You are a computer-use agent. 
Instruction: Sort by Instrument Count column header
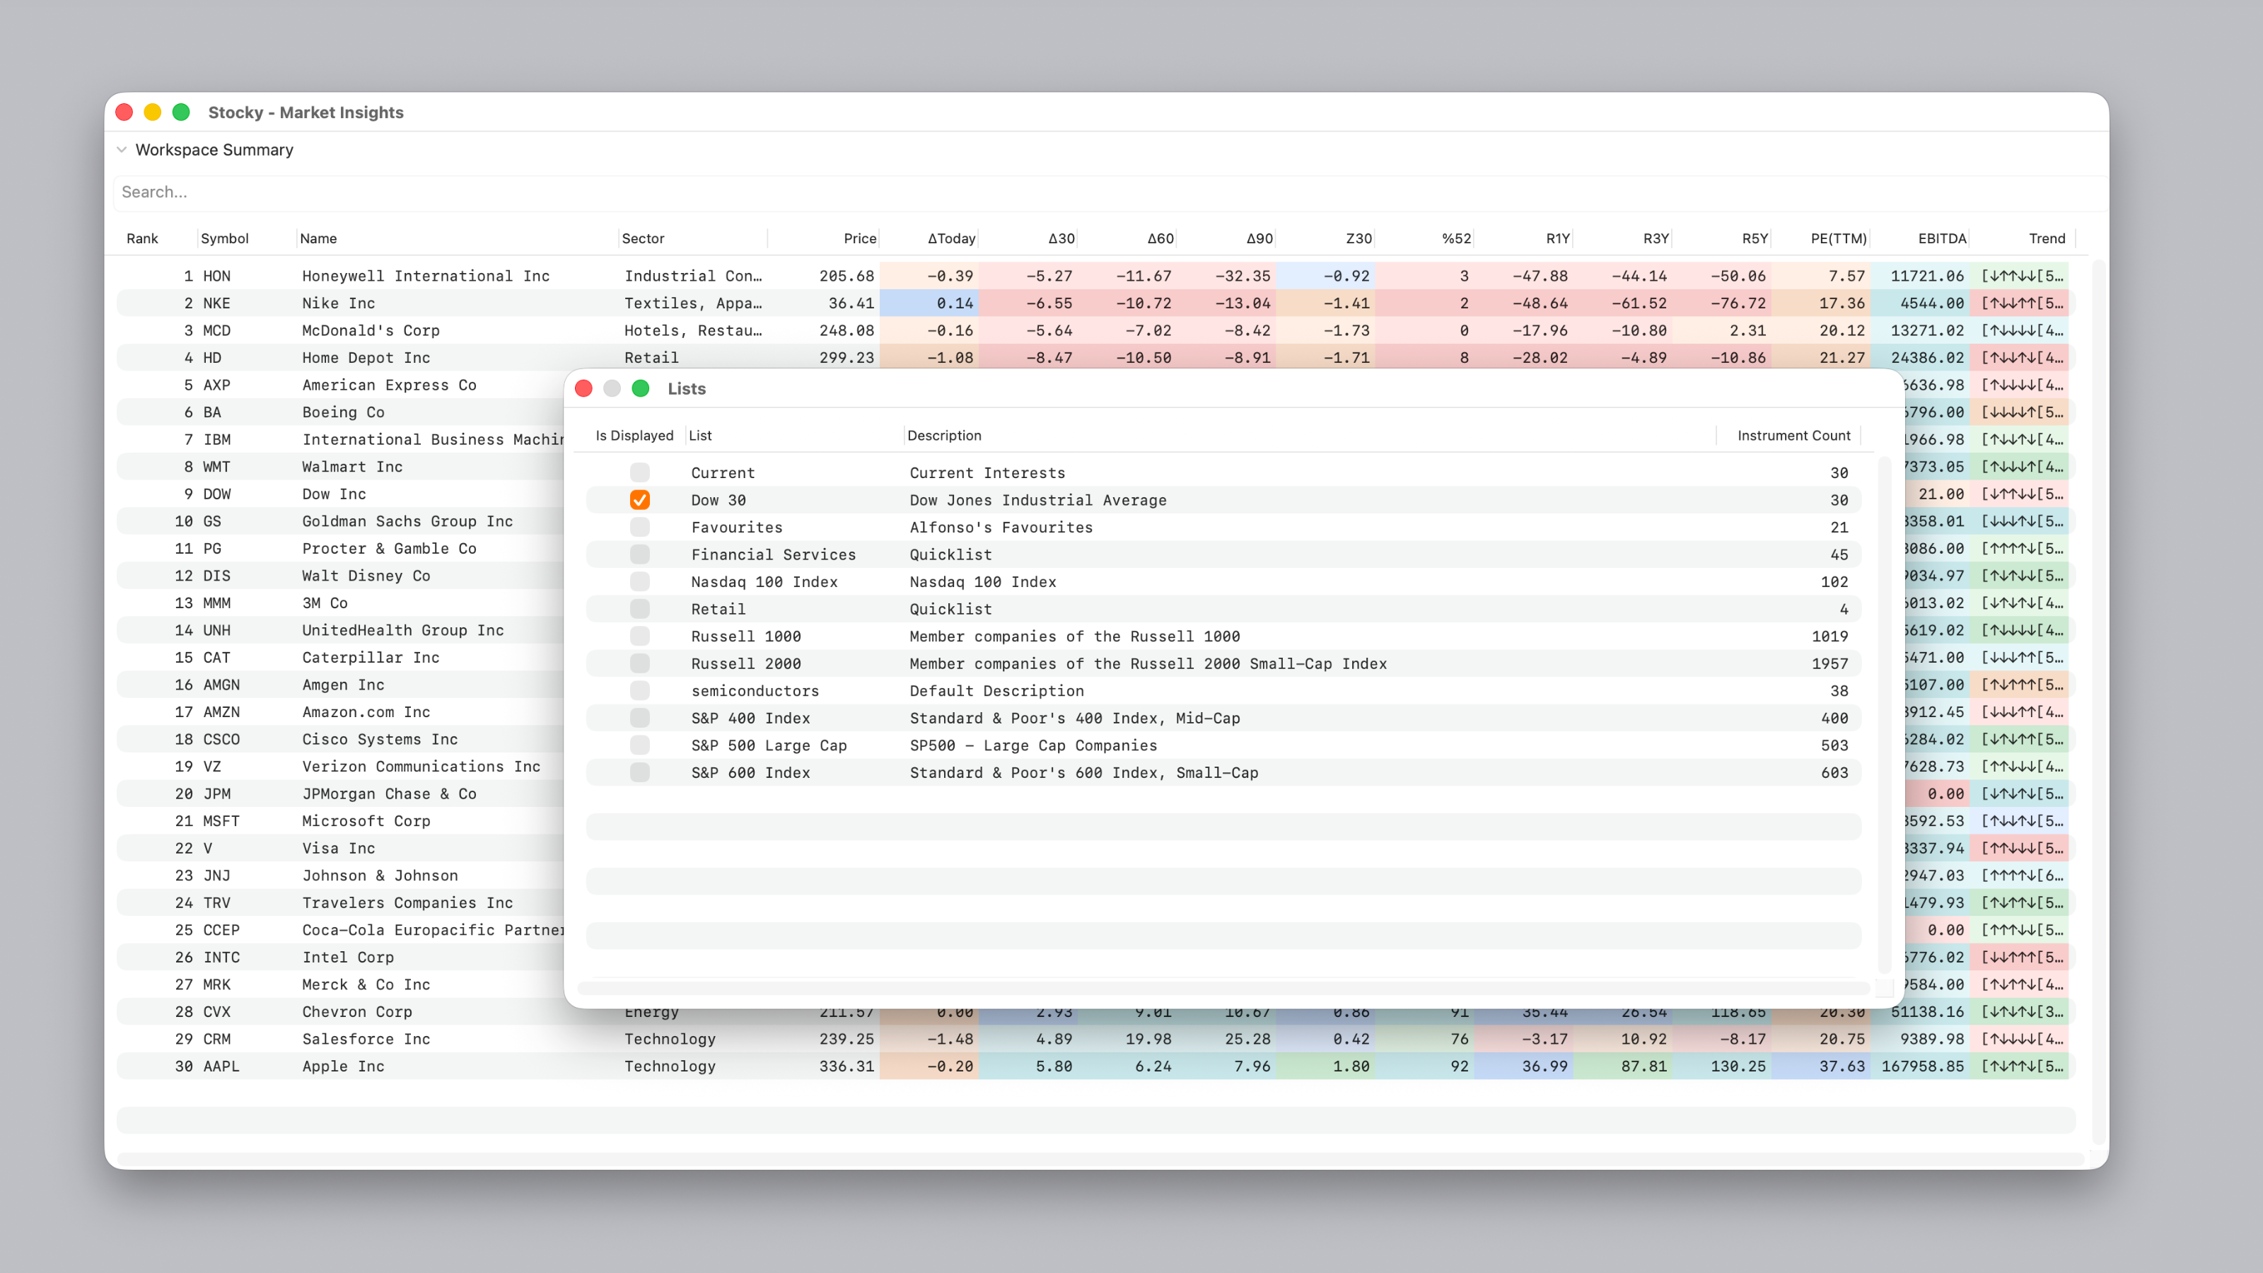tap(1793, 435)
